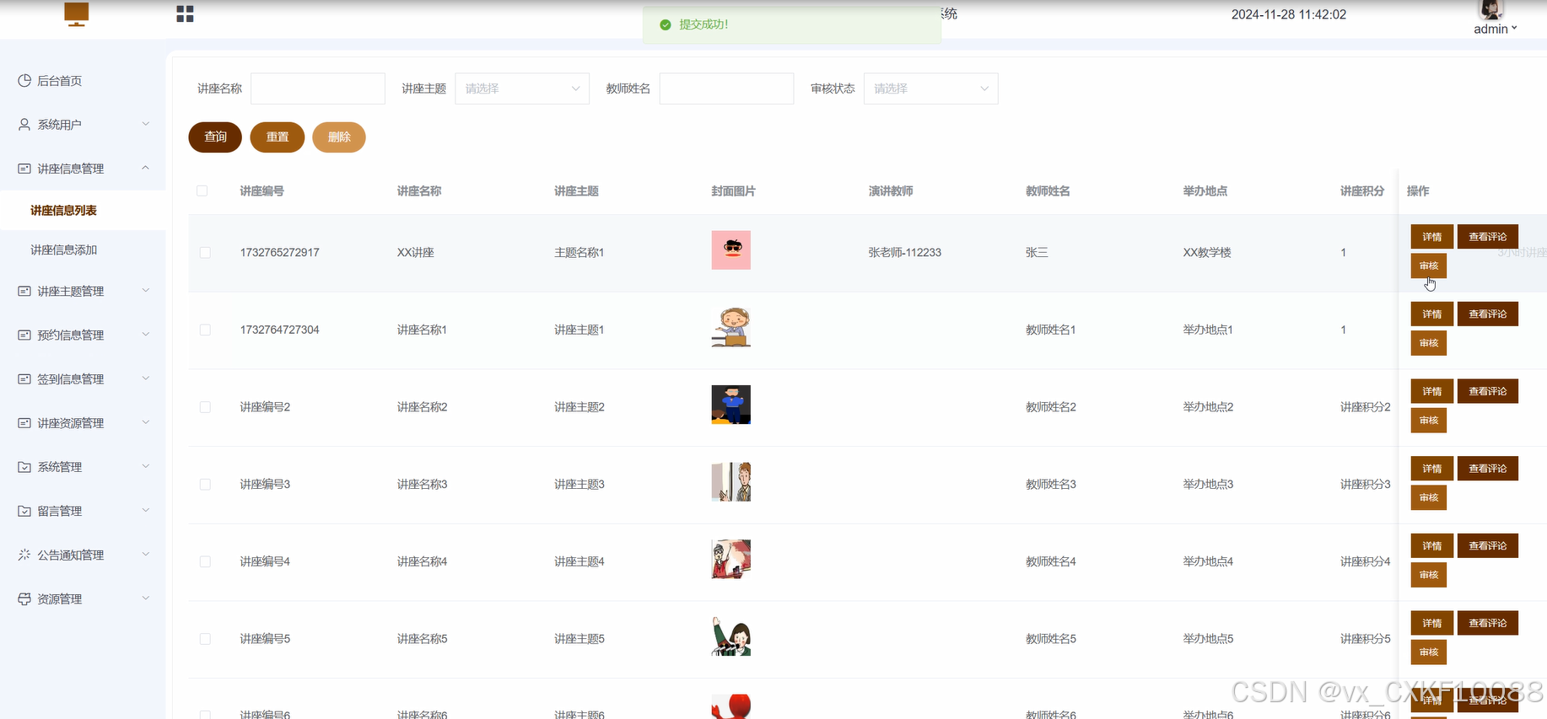The height and width of the screenshot is (719, 1547).
Task: Click the 主题名称1 cell text
Action: pyautogui.click(x=579, y=252)
